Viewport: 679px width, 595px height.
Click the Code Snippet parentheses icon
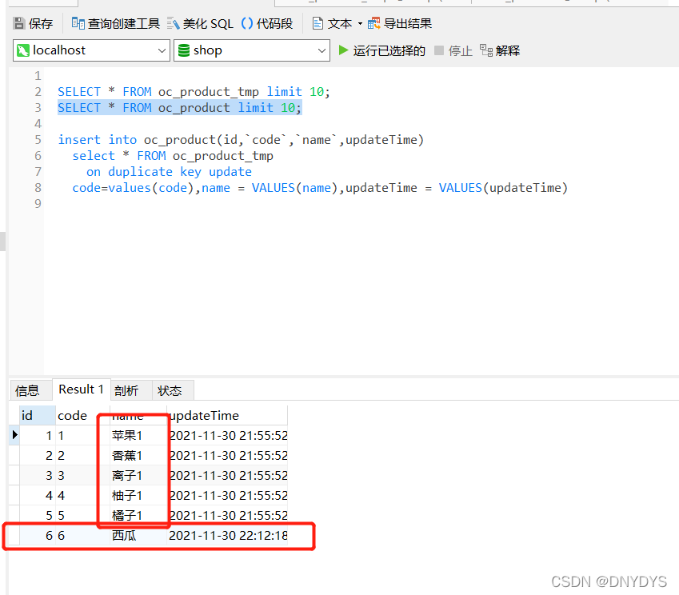[x=247, y=23]
